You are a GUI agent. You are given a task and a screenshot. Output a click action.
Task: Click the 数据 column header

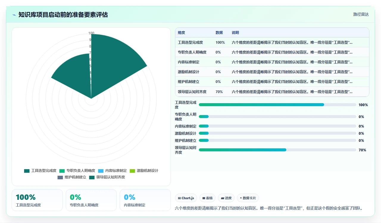(x=219, y=33)
